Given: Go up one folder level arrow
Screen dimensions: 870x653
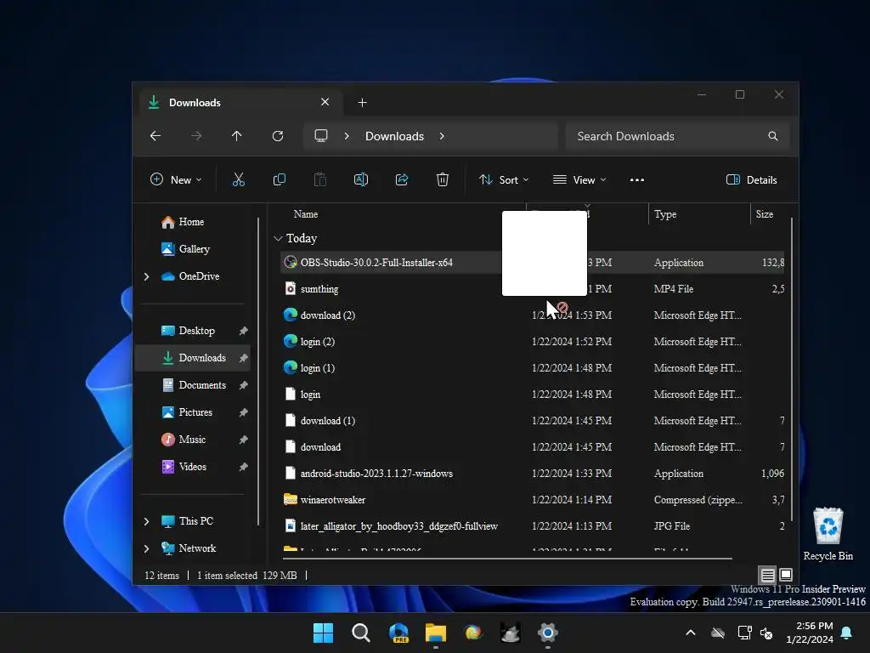Looking at the screenshot, I should pyautogui.click(x=237, y=136).
